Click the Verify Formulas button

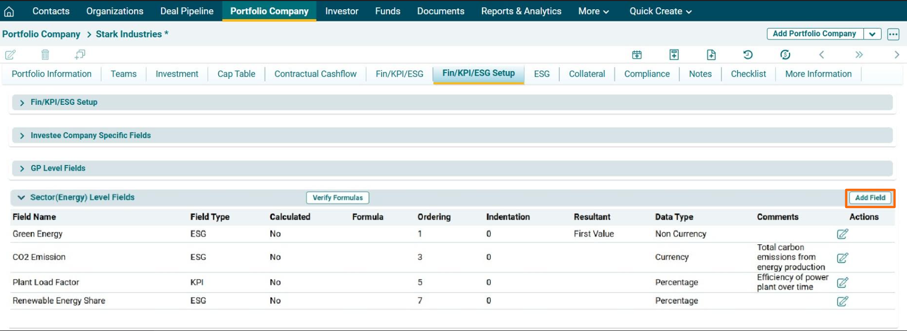[x=337, y=198]
